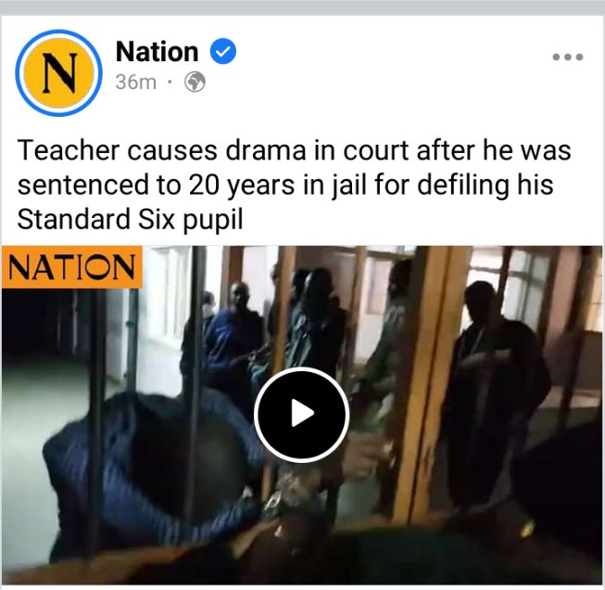This screenshot has width=605, height=590.
Task: Click the white triangle inside the play button
Action: click(x=303, y=414)
